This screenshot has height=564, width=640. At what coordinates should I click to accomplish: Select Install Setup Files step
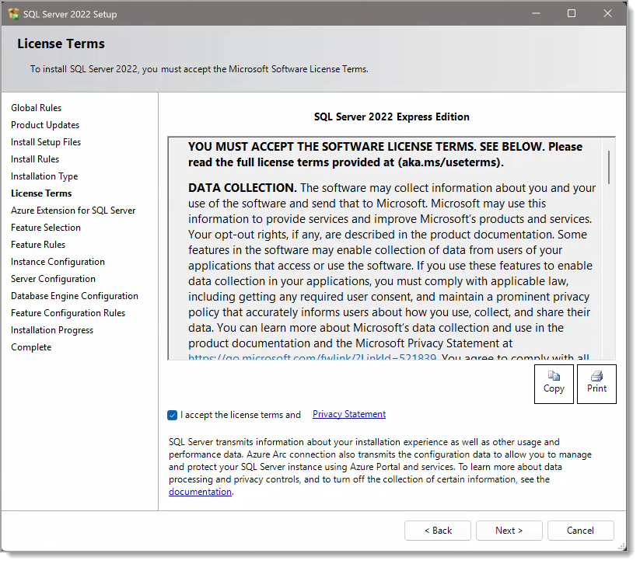pos(46,142)
